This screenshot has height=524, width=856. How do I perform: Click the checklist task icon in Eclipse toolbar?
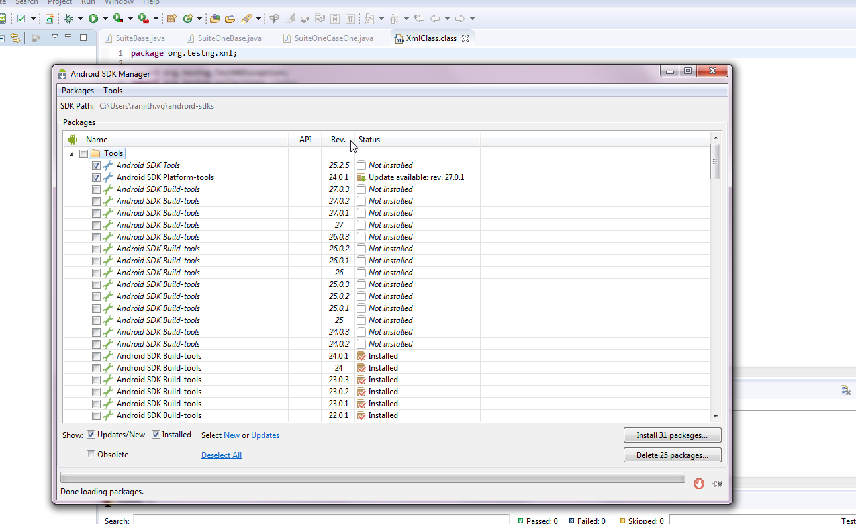point(21,19)
